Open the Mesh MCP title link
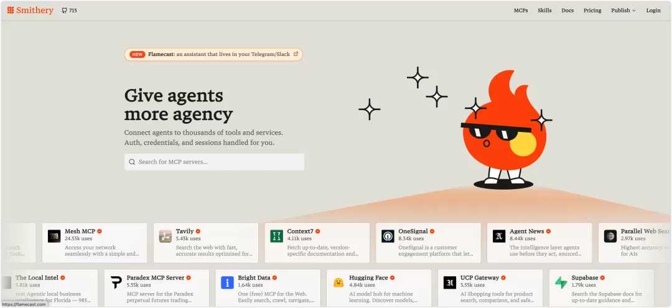672x308 pixels. tap(80, 231)
